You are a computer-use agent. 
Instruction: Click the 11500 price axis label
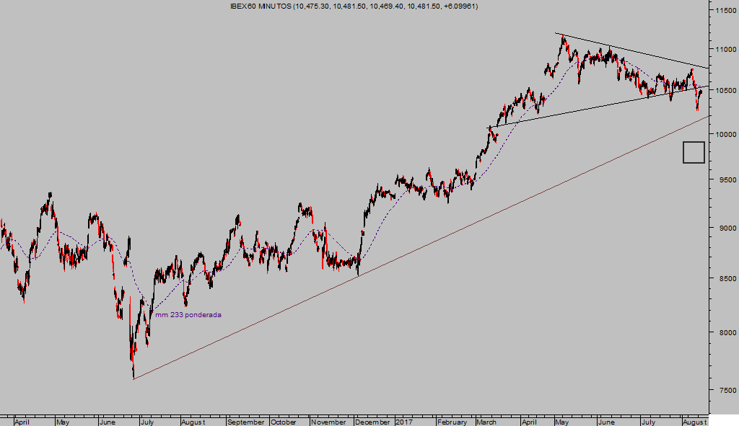pyautogui.click(x=725, y=10)
